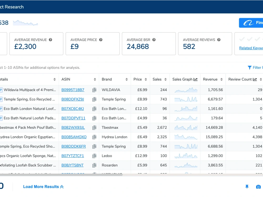This screenshot has height=197, width=263.
Task: Open ASIN link B082WX93JL
Action: tap(73, 127)
